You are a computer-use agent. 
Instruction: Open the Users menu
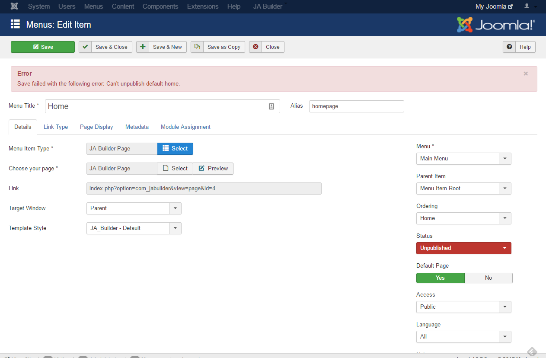click(x=67, y=6)
